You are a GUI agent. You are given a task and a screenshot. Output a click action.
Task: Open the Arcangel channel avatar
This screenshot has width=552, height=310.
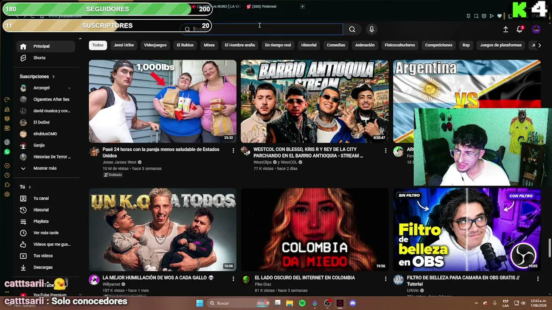23,88
